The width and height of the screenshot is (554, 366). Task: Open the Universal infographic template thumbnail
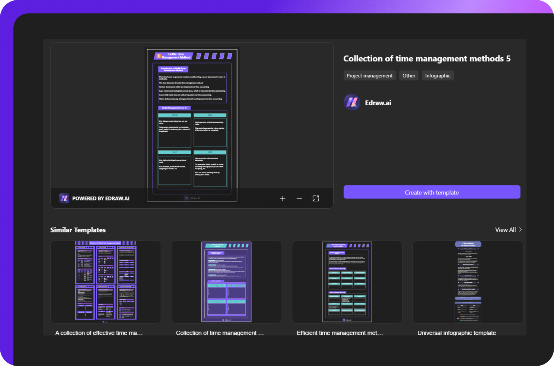click(468, 282)
